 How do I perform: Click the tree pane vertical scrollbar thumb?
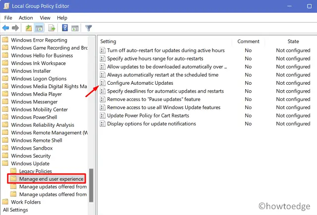(x=91, y=185)
